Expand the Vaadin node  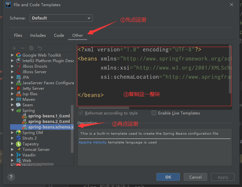(12, 155)
